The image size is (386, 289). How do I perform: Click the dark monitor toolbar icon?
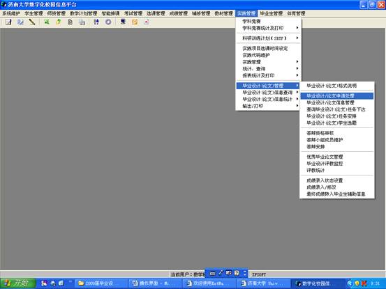point(123,22)
